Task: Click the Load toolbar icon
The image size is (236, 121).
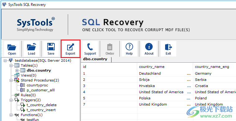Action: coord(31,47)
